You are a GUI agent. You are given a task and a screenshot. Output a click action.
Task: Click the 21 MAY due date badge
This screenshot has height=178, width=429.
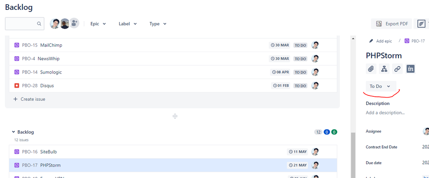[x=297, y=166]
